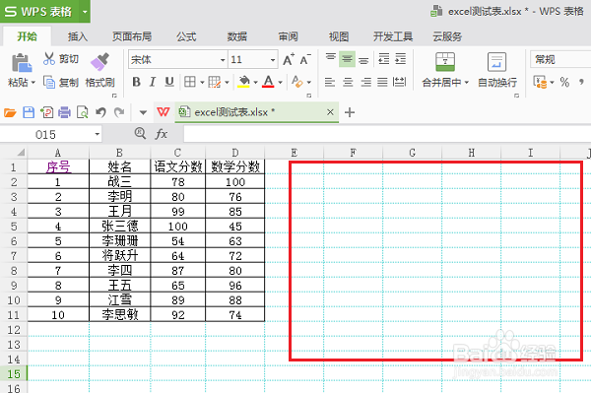Center cell text horizontally
The height and width of the screenshot is (393, 591).
[x=348, y=82]
